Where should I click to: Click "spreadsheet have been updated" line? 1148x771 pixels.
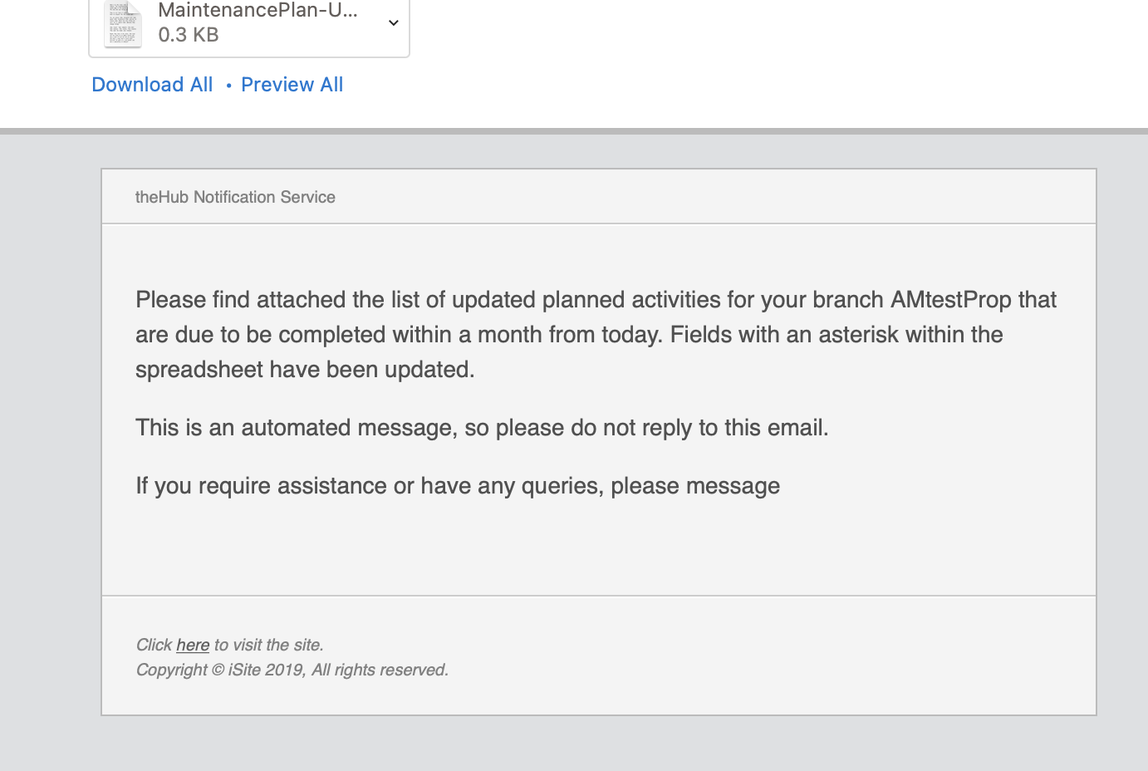coord(305,370)
